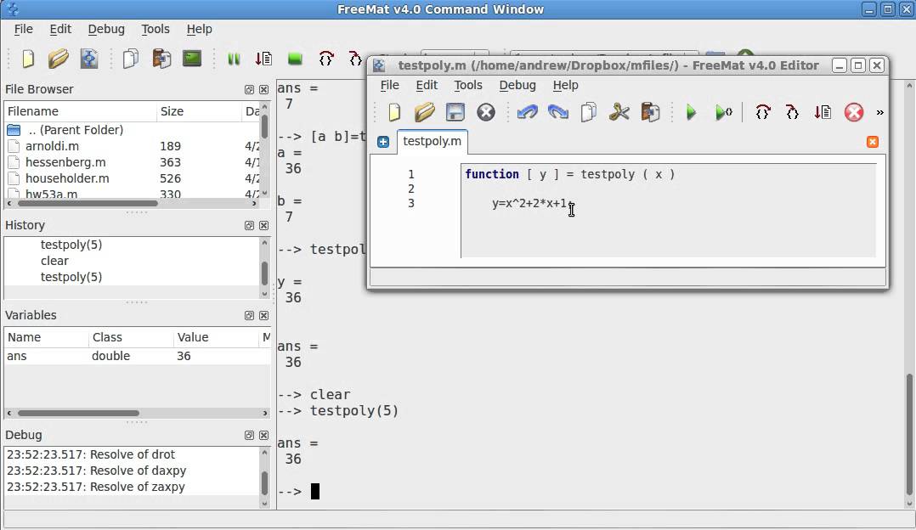
Task: Undo the last edit in the Editor
Action: click(x=527, y=111)
